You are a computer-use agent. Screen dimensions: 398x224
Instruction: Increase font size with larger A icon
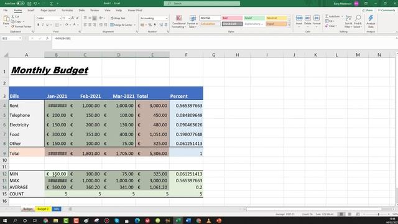pos(73,18)
